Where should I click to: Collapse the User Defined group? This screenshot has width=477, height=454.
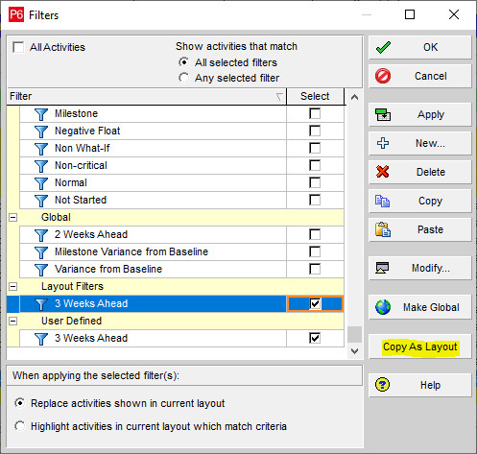(x=12, y=321)
